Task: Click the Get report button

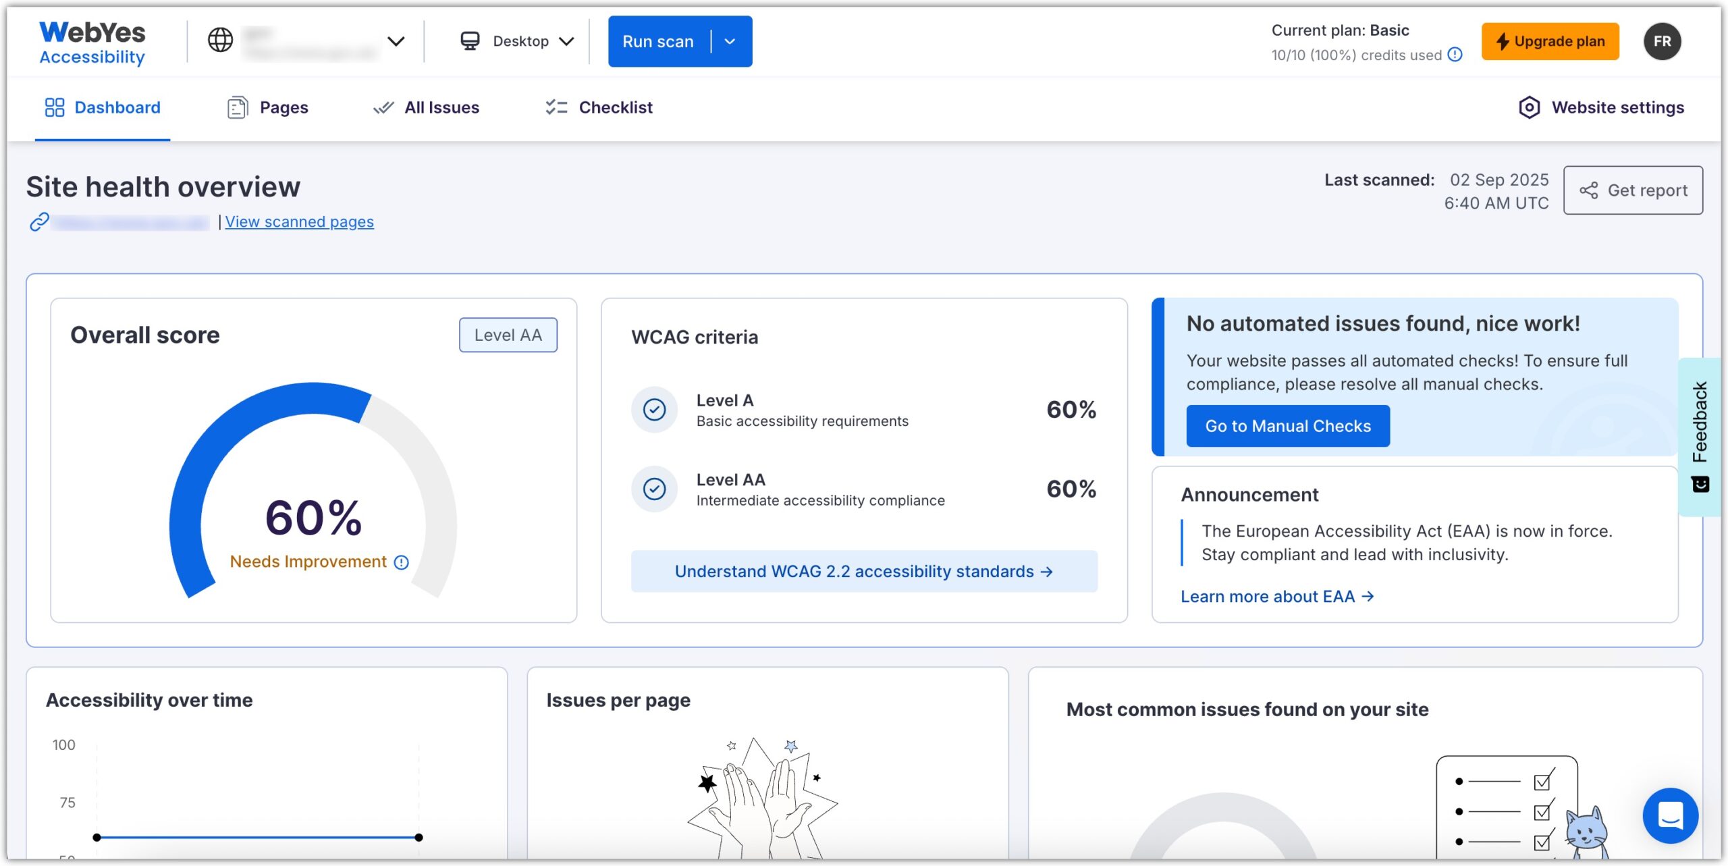Action: point(1633,190)
